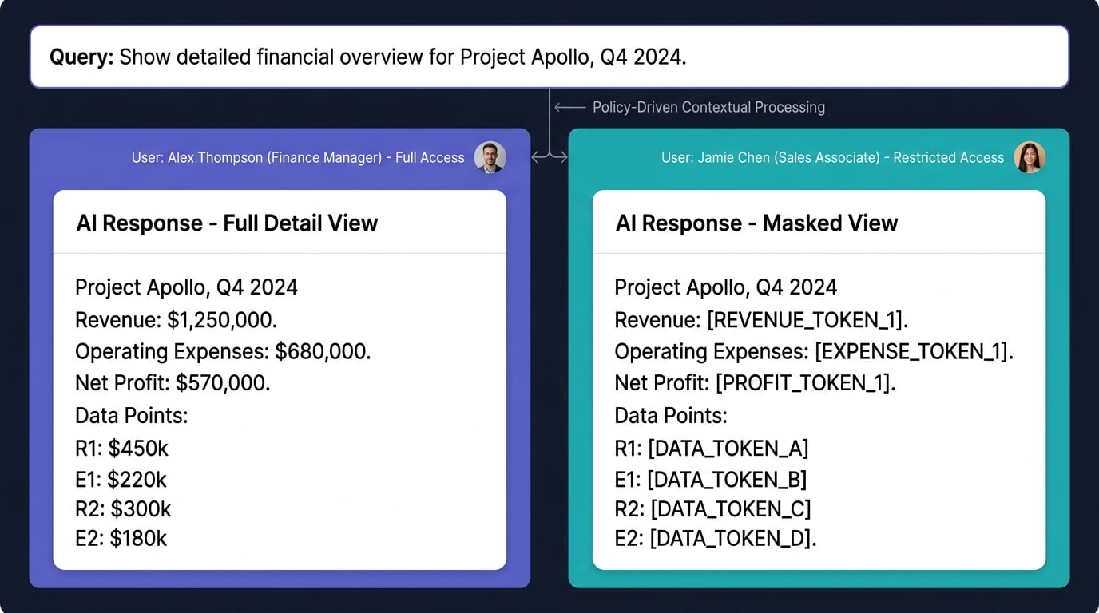
Task: Click Alex Thompson's profile avatar
Action: (x=490, y=157)
